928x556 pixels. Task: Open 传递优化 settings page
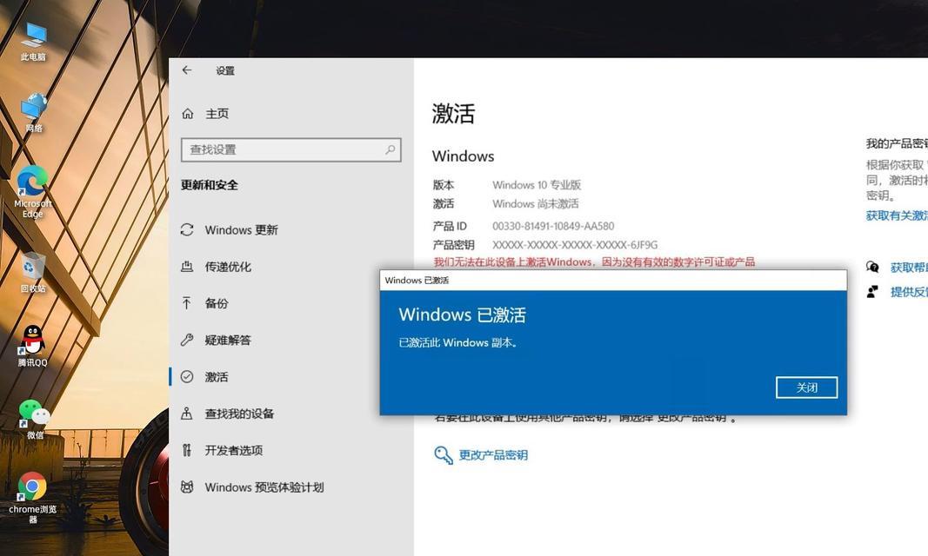228,267
